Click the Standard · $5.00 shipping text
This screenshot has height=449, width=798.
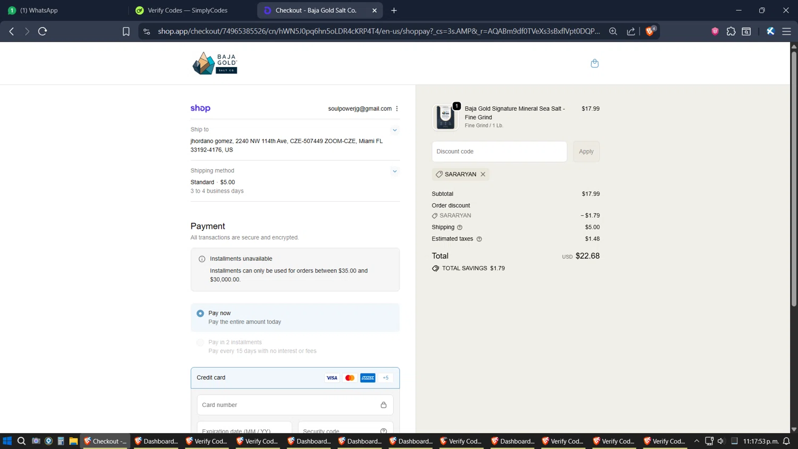pos(213,182)
